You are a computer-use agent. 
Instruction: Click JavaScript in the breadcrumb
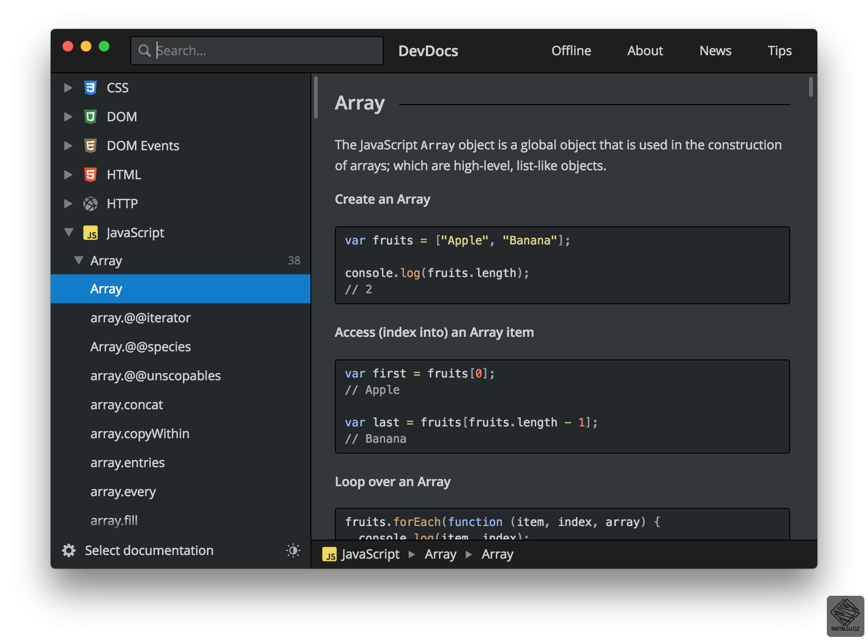370,554
